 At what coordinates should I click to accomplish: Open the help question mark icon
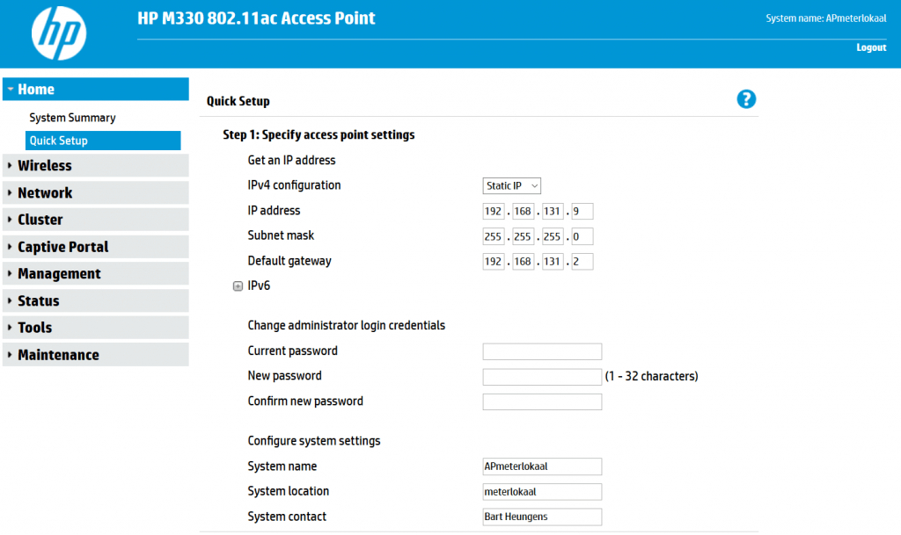click(746, 99)
